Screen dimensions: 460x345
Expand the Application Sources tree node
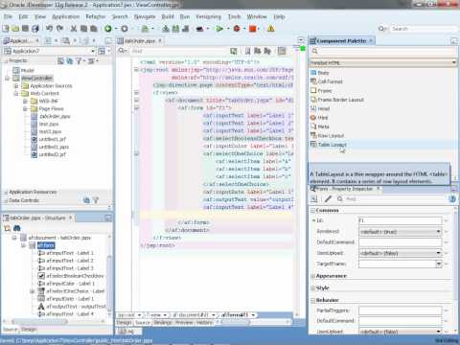[16, 86]
